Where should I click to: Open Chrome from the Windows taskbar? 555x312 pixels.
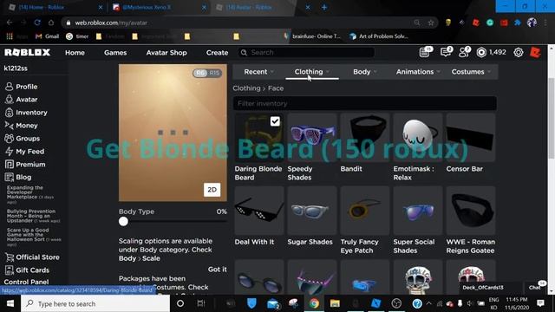tap(314, 303)
